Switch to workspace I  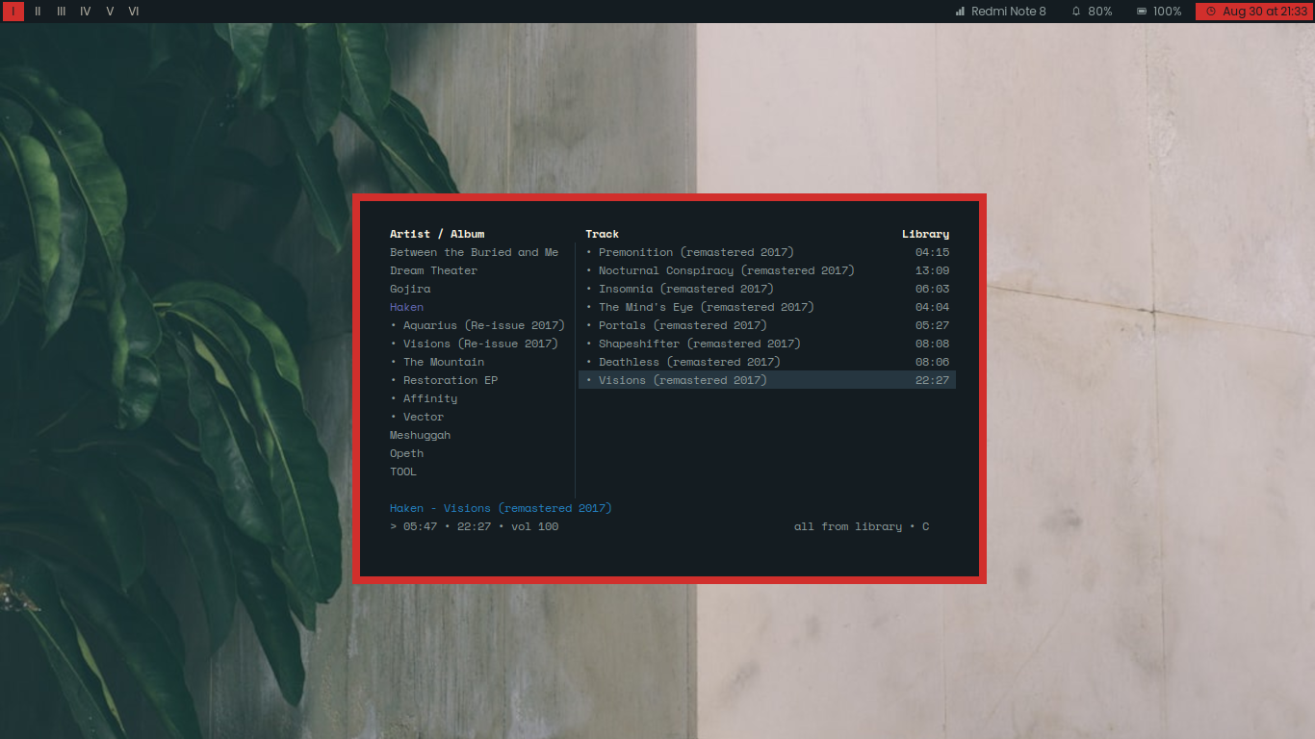click(13, 12)
